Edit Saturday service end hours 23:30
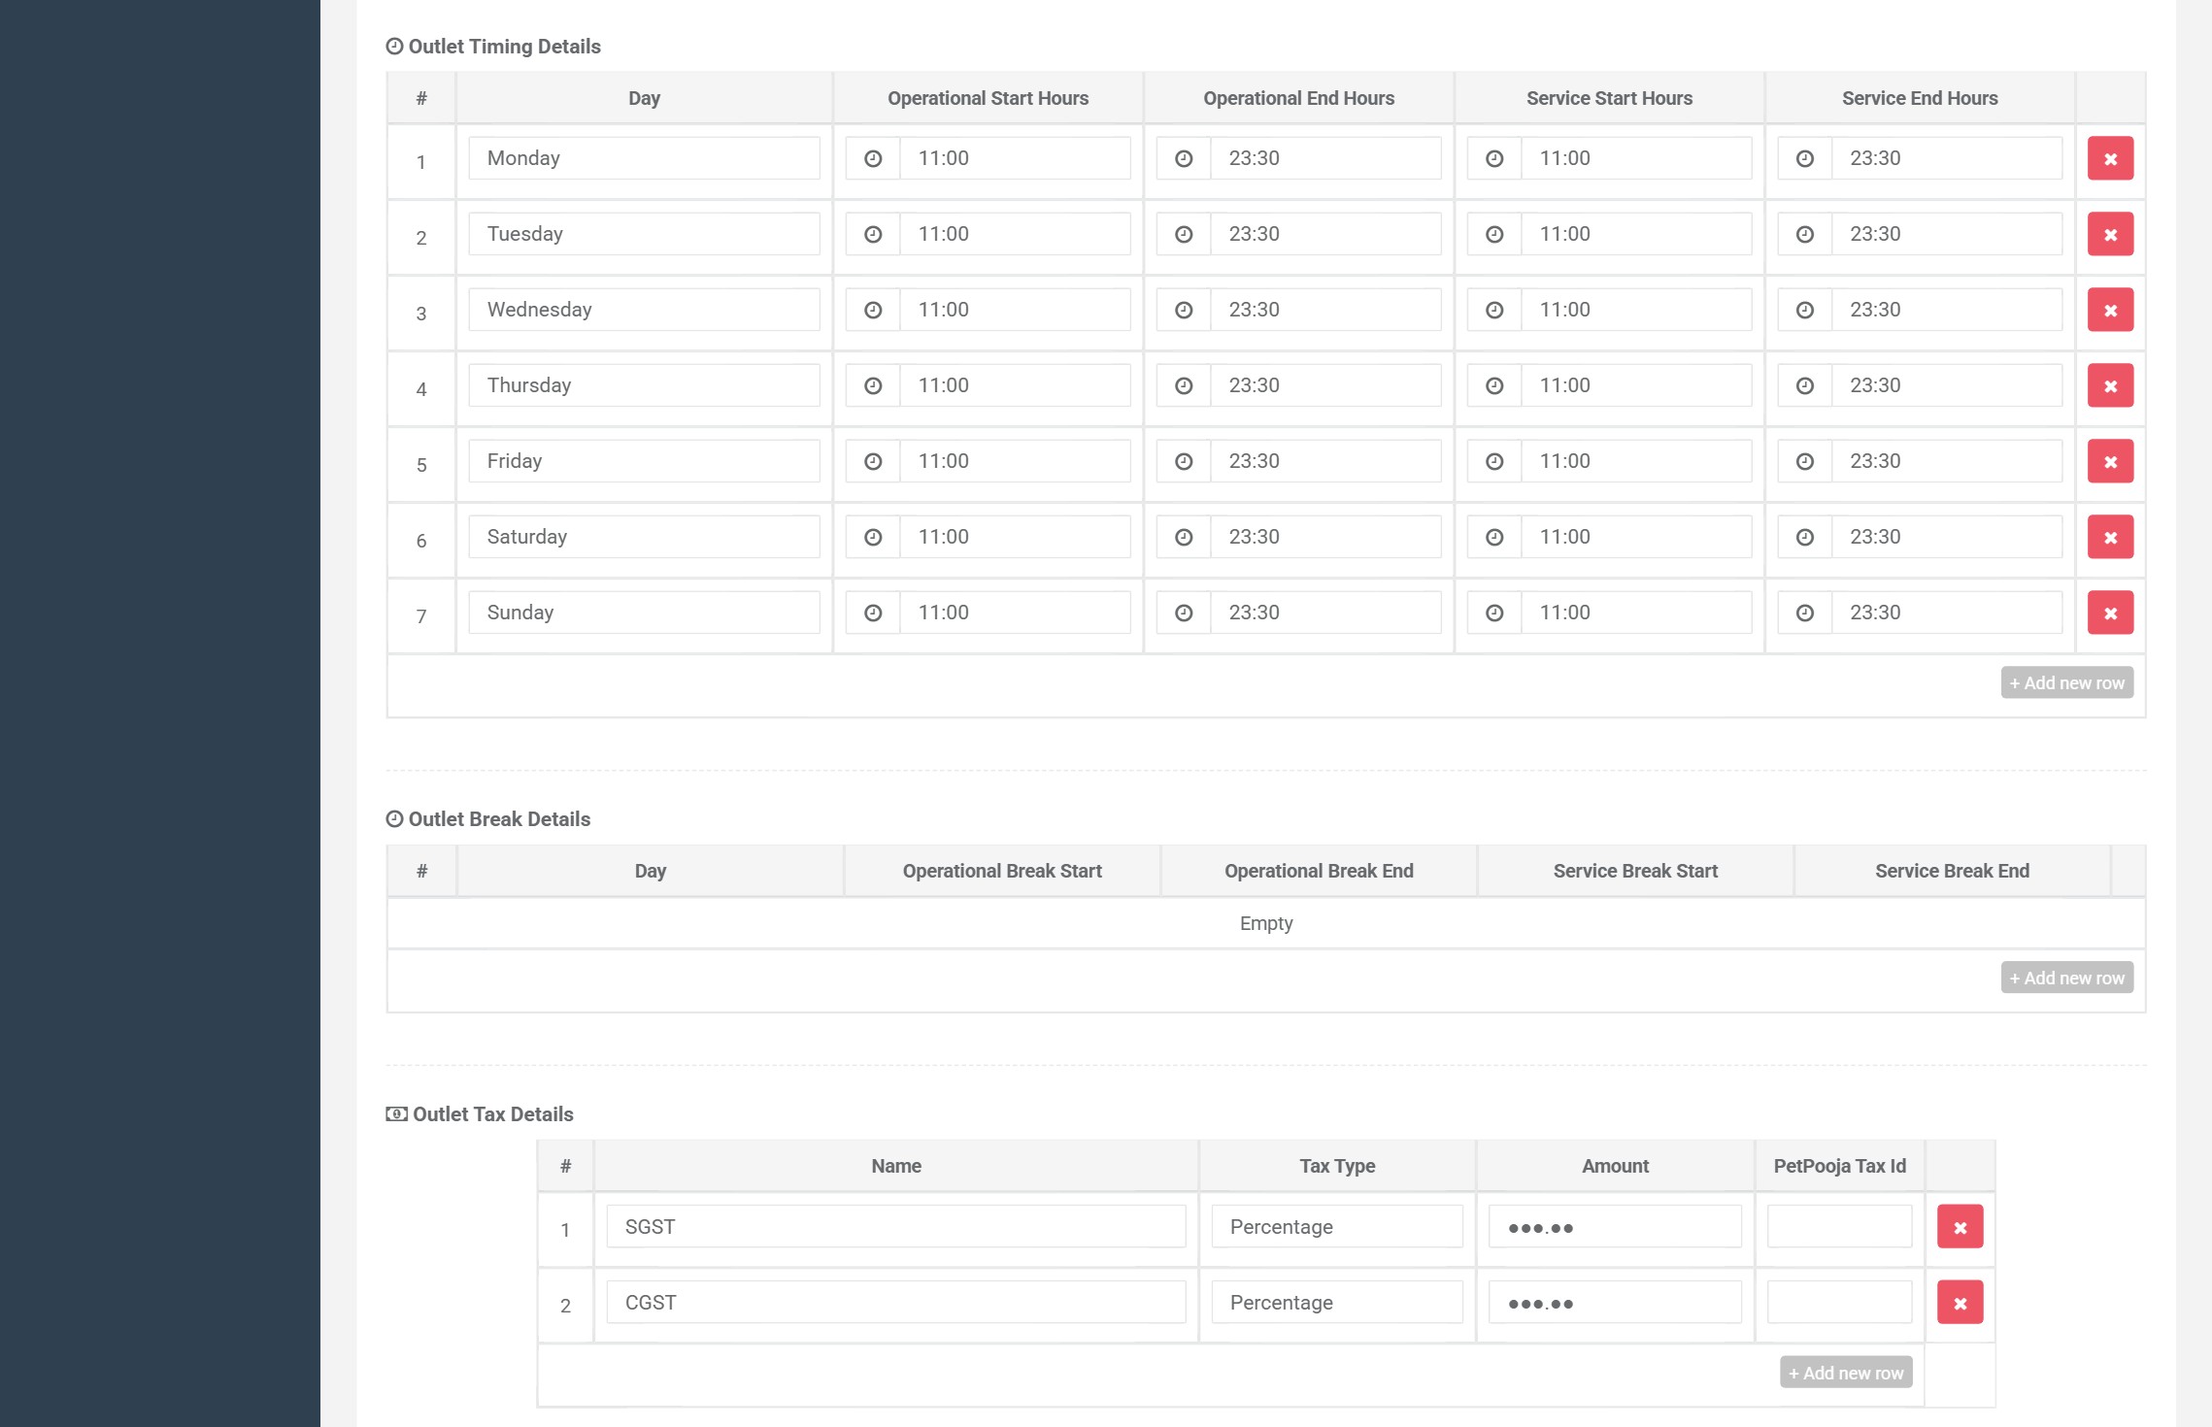 pyautogui.click(x=1947, y=537)
